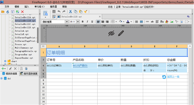Click the unmerge cells grid icon
Image resolution: width=194 pixels, height=105 pixels.
point(141,22)
